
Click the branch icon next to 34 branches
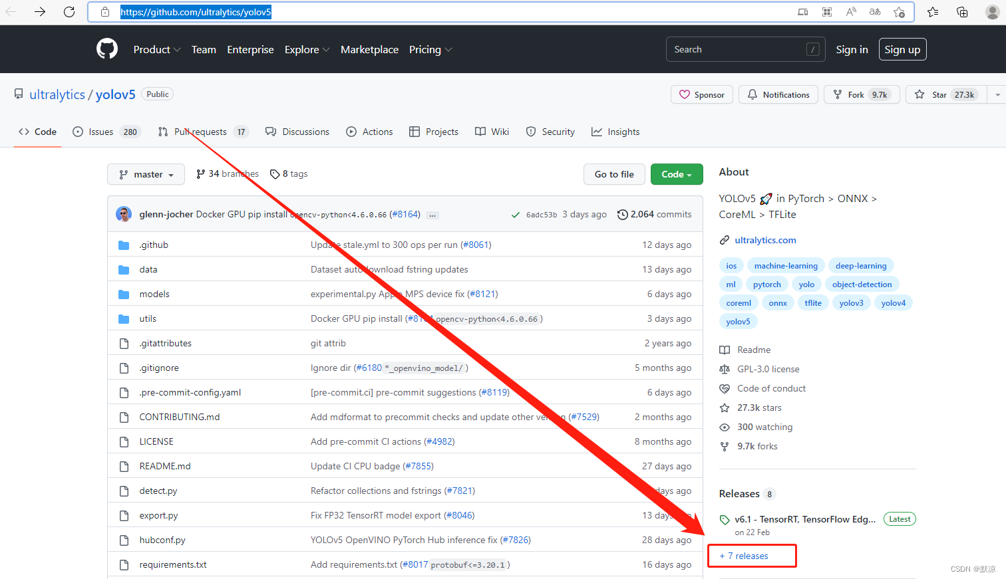pos(200,174)
